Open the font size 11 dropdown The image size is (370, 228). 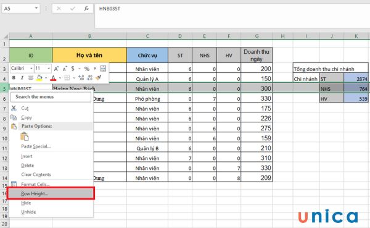pos(49,69)
